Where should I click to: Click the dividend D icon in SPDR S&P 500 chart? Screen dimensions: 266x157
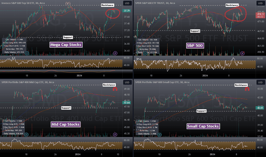(145, 53)
